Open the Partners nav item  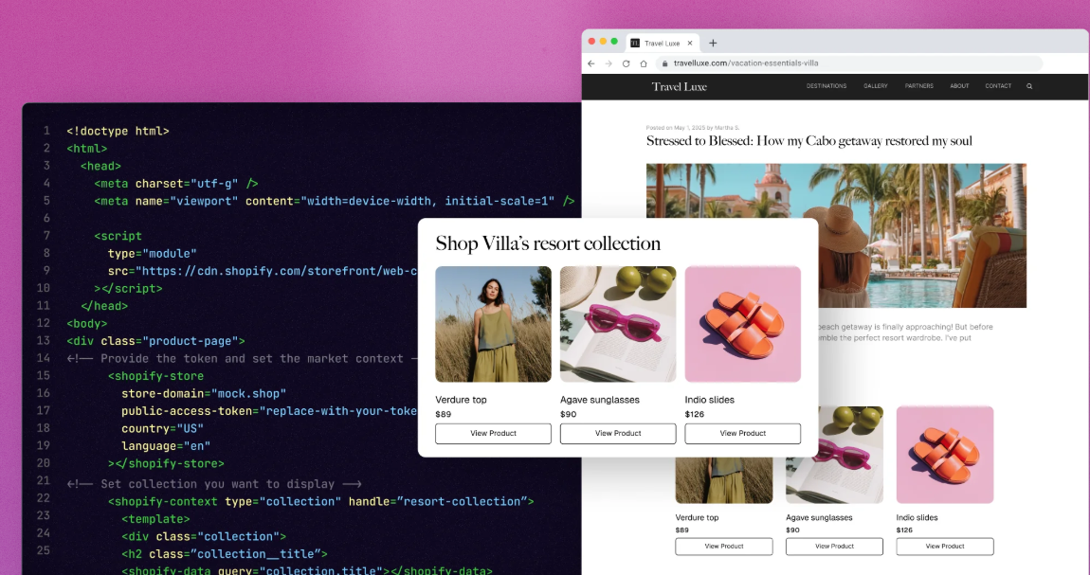point(919,86)
